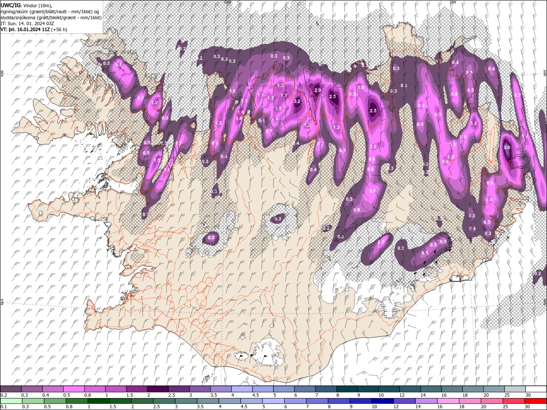Pick the bright pink swatch between 0.5 and 0.8, upper row
Image resolution: width=547 pixels, height=410 pixels.
(74, 389)
